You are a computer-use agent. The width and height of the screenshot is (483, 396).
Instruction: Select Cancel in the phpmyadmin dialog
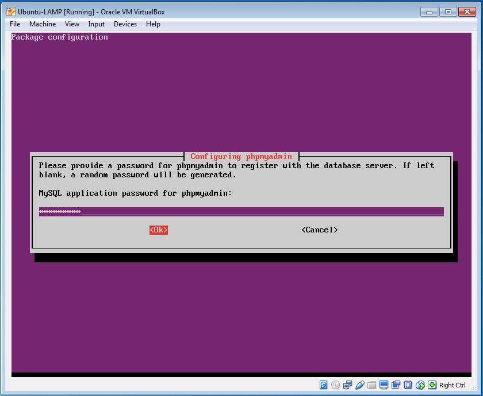[x=320, y=230]
